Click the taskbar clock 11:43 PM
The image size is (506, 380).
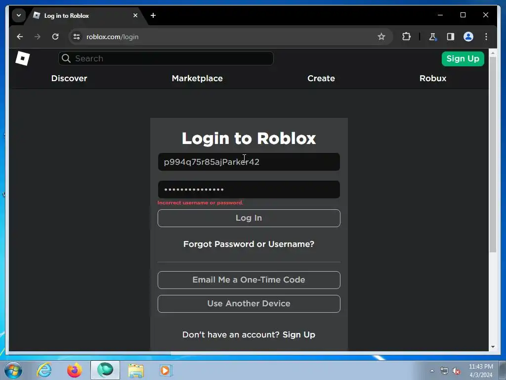(481, 371)
